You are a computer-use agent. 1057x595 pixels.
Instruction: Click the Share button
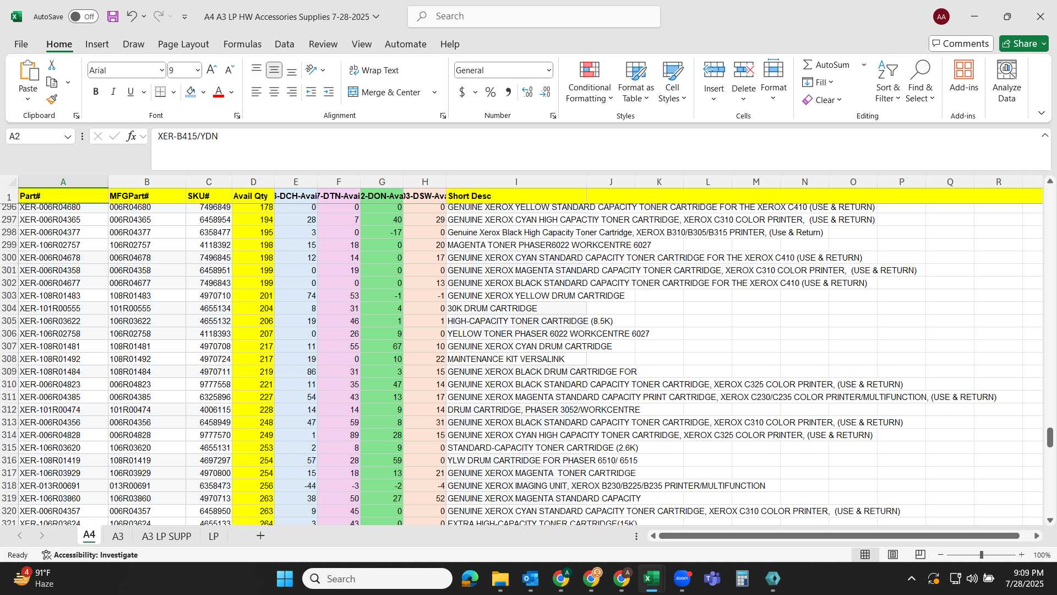(1024, 44)
